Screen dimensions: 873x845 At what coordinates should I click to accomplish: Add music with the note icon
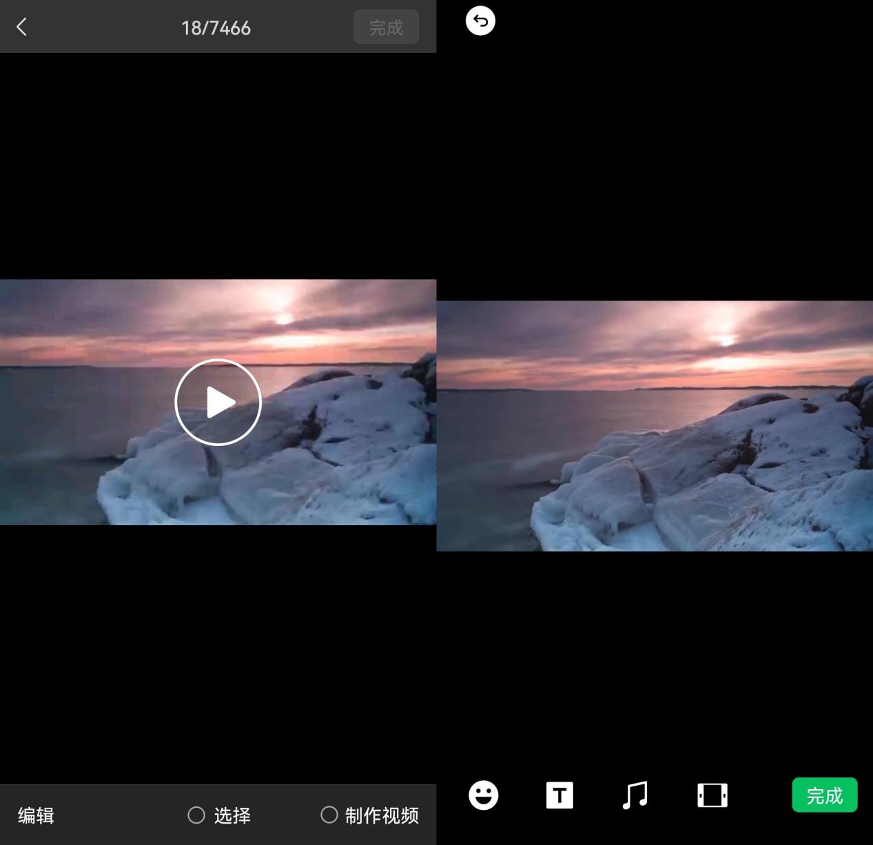pos(635,795)
